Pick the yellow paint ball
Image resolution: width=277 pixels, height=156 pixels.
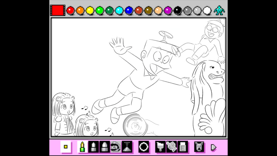click(x=90, y=10)
